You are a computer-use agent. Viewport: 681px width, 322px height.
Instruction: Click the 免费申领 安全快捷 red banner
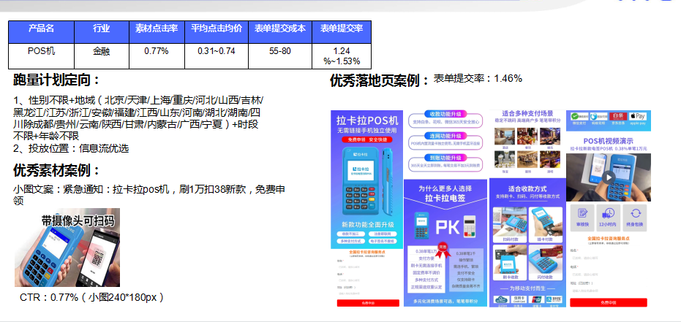(x=368, y=139)
